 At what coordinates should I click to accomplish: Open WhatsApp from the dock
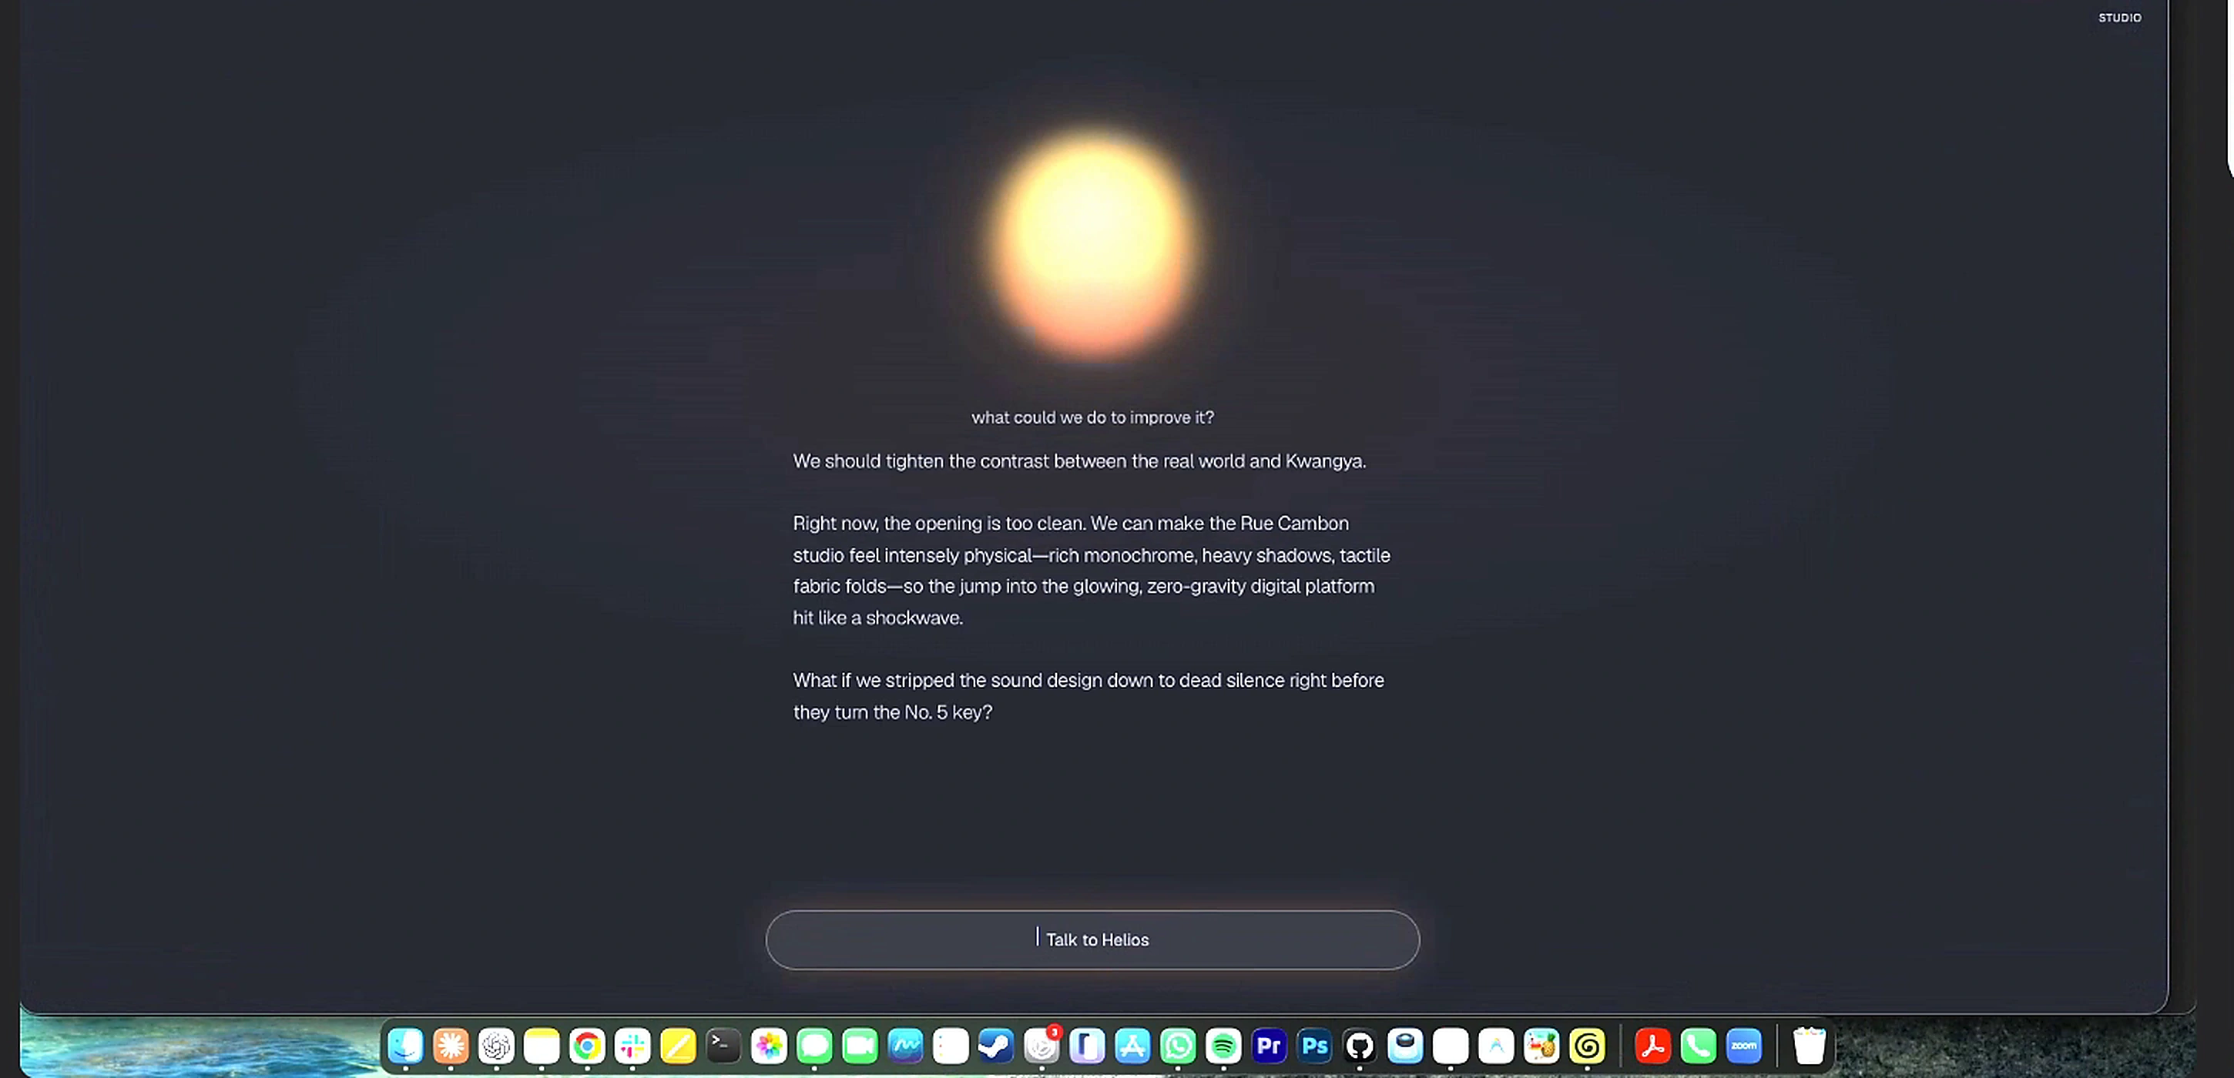click(1178, 1046)
